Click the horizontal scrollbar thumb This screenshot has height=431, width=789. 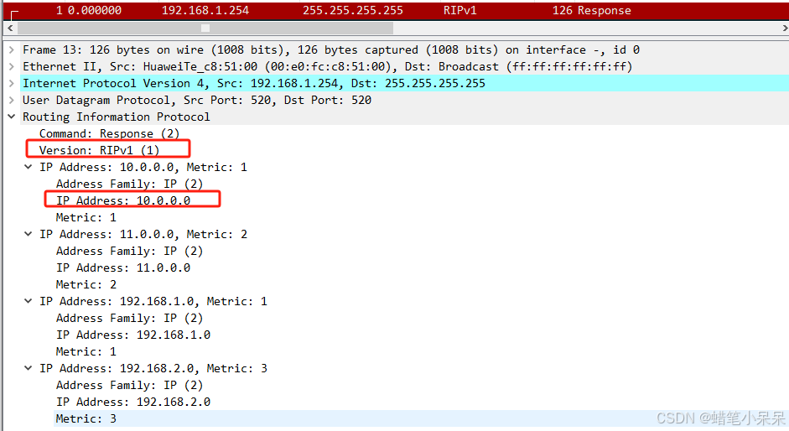point(205,29)
